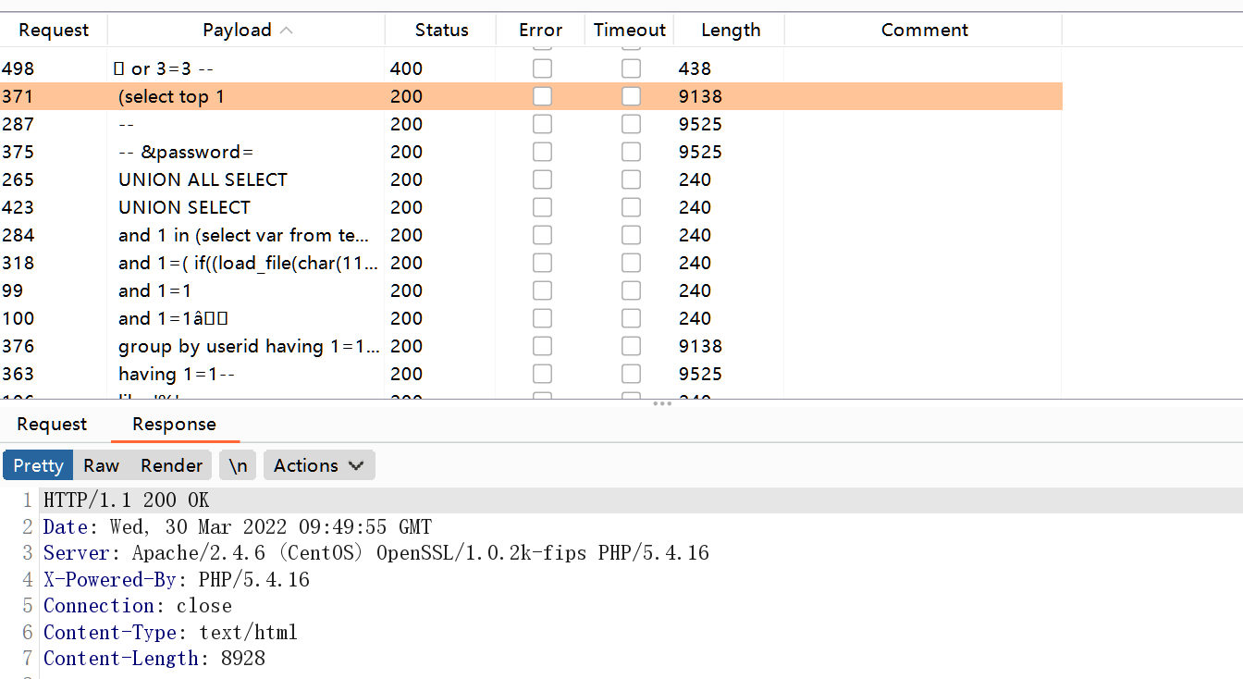Sort by Timeout column header
Screen dimensions: 1243x679
[x=630, y=30]
